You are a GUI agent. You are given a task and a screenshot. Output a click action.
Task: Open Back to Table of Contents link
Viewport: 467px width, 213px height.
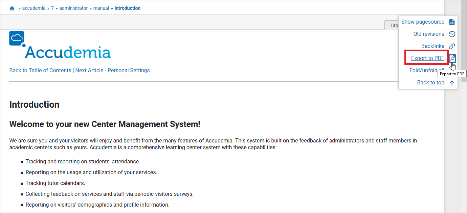(x=40, y=70)
